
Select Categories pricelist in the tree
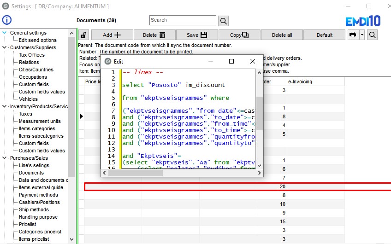[x=40, y=232]
